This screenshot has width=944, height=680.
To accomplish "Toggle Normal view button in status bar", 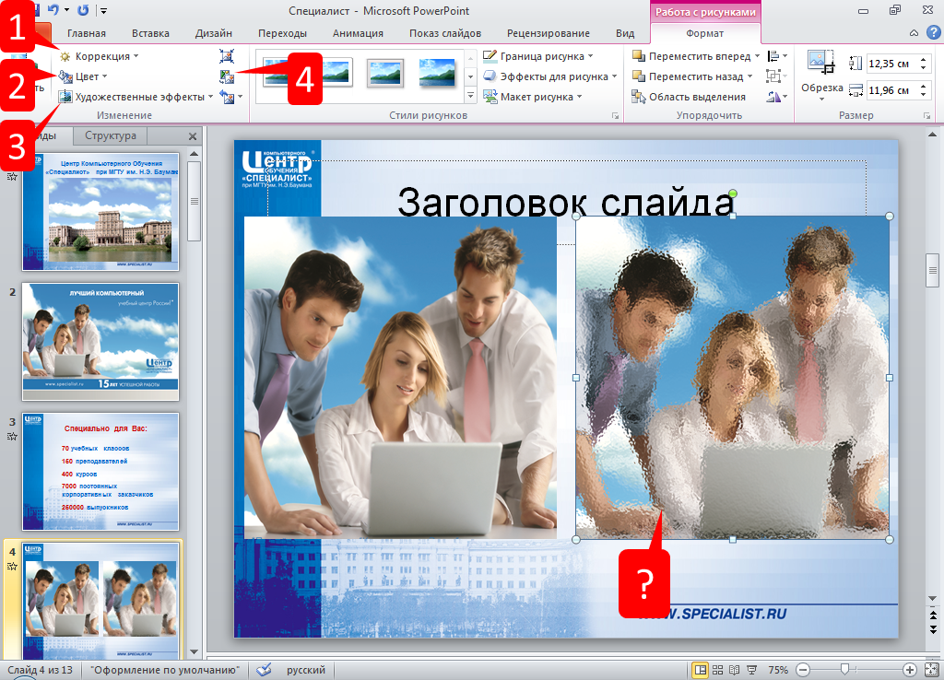I will (x=700, y=670).
